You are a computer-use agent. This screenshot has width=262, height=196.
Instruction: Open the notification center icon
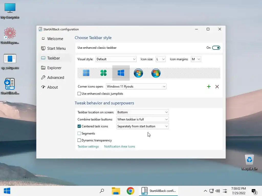pos(254,191)
